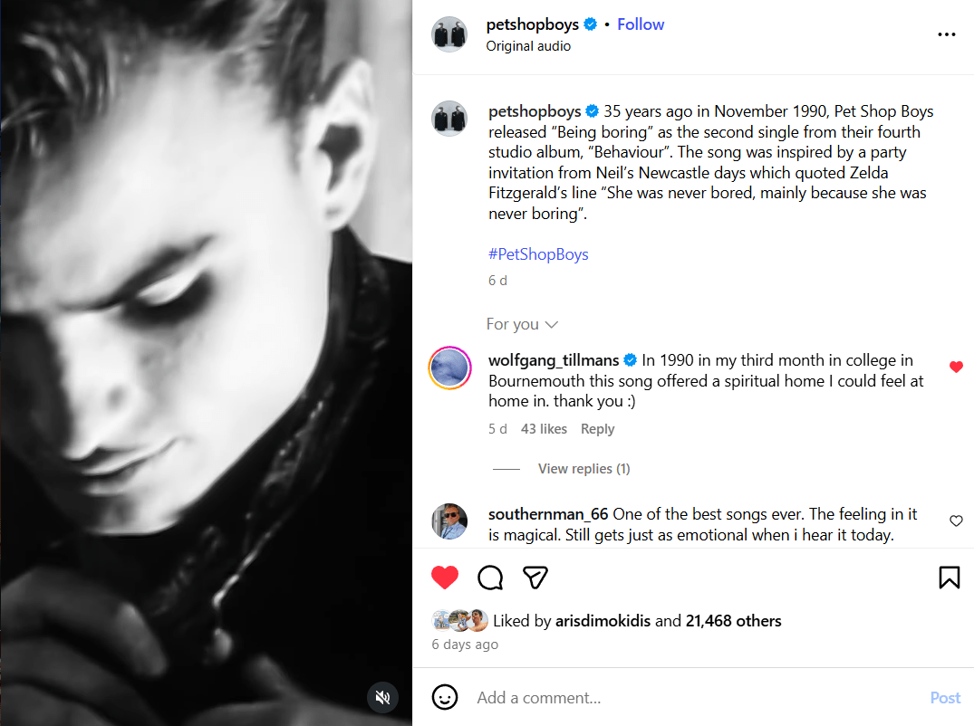Image resolution: width=974 pixels, height=726 pixels.
Task: Open the comment speech bubble icon
Action: coord(490,578)
